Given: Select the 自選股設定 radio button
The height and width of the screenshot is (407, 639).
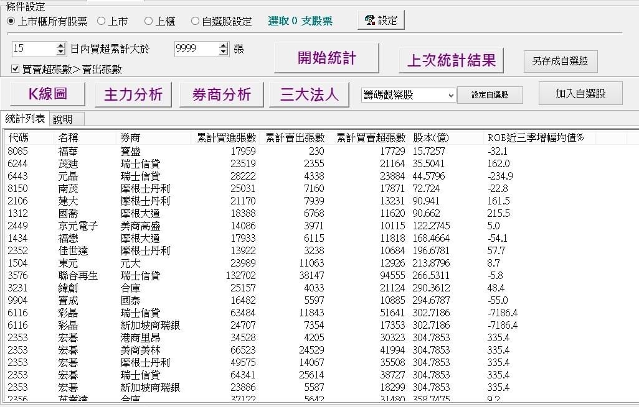Looking at the screenshot, I should 195,21.
